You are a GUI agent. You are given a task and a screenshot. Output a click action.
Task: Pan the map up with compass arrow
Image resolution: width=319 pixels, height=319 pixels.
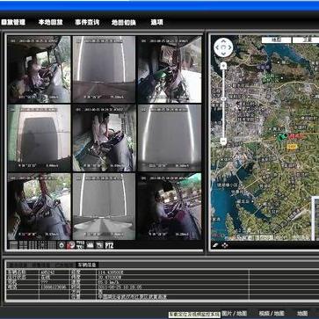[x=223, y=41]
